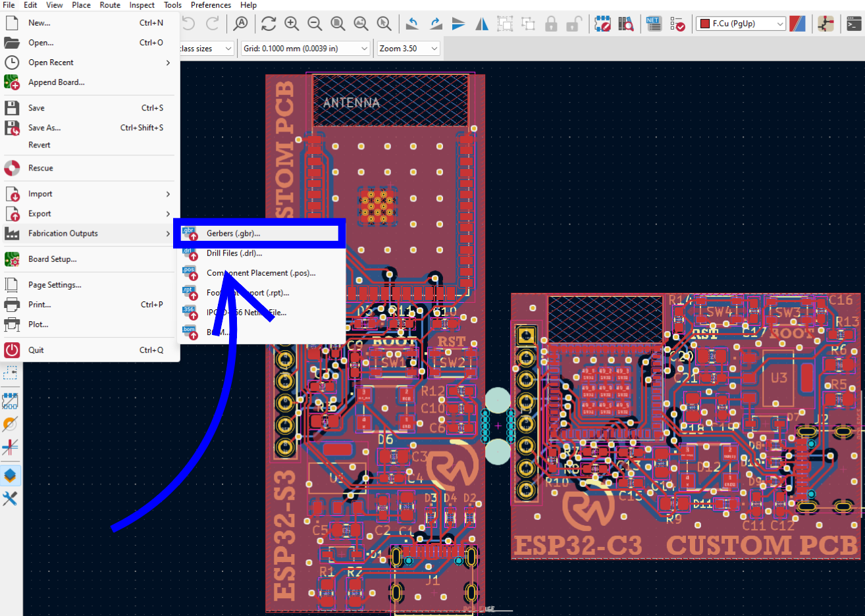Click Revert in the File menu
Screen dimensions: 865x616
coord(90,145)
